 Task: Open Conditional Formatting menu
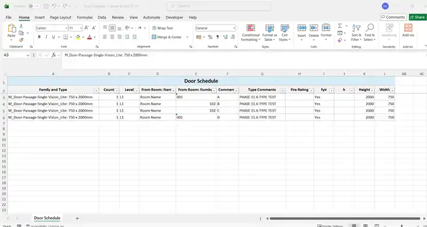point(251,32)
